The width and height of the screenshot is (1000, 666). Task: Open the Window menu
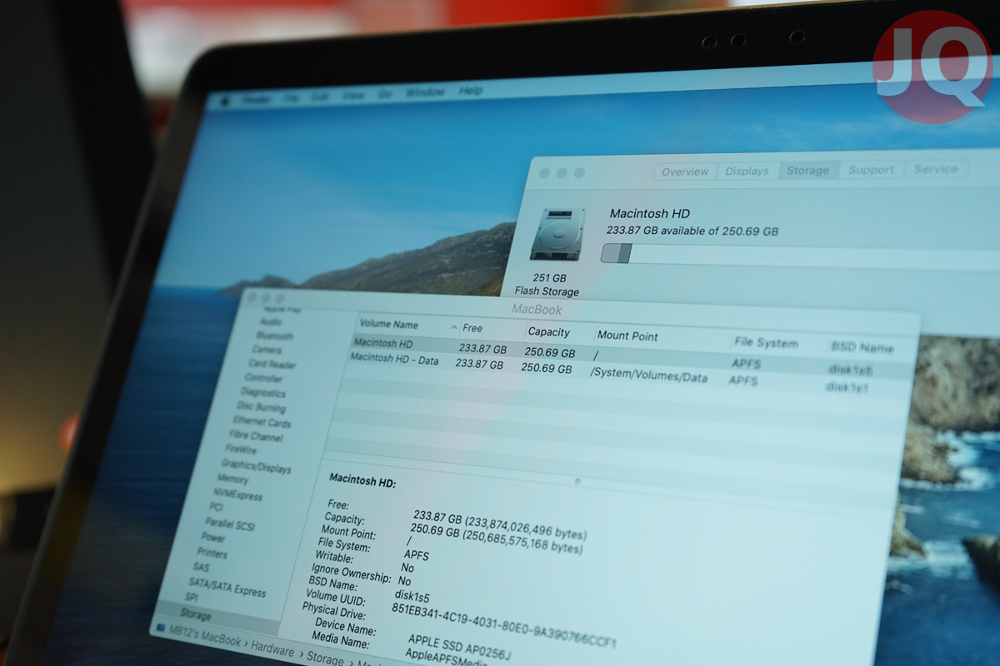(x=425, y=92)
